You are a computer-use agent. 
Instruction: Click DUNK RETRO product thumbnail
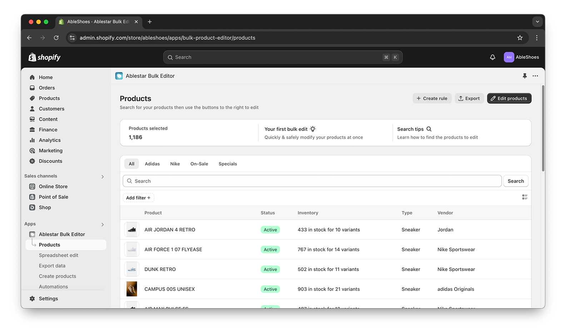[132, 269]
